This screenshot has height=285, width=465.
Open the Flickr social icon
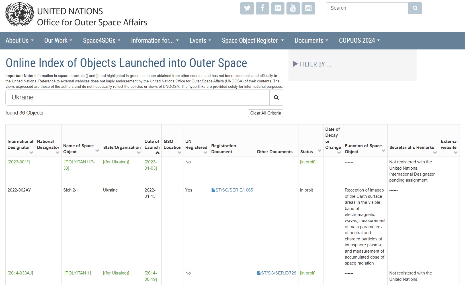pos(278,8)
